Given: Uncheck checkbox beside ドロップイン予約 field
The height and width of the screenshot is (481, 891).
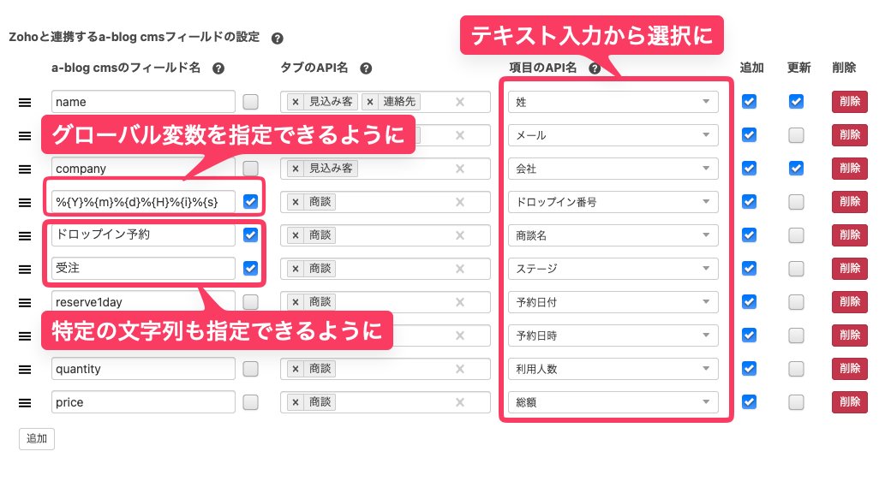Looking at the screenshot, I should [250, 235].
